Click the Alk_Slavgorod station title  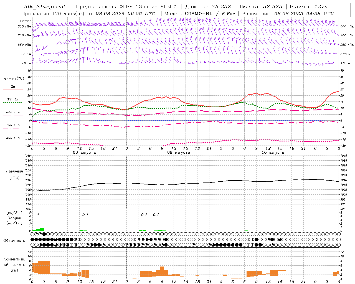point(44,7)
